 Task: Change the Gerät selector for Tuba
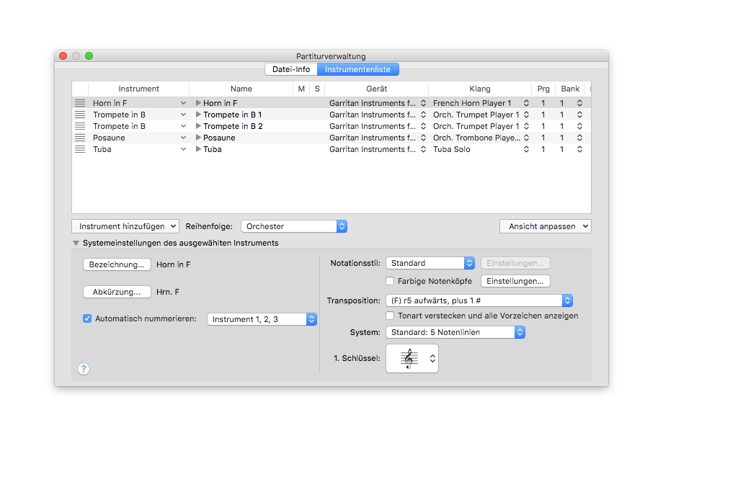[423, 149]
